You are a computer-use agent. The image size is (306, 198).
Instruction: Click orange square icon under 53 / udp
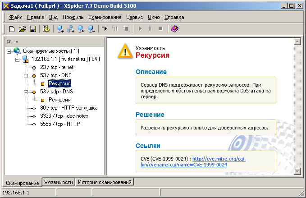[x=42, y=101]
